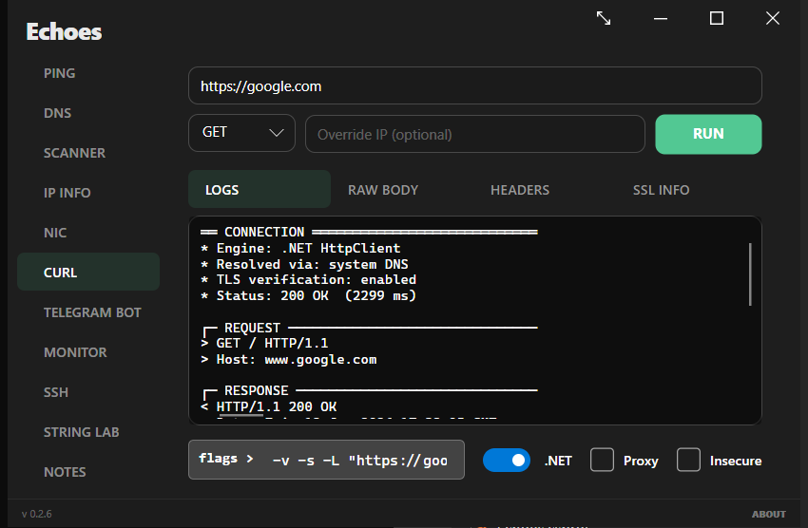Screen dimensions: 808x528
Task: Click 'GET / HTTP/1.1' request line
Action: (264, 343)
